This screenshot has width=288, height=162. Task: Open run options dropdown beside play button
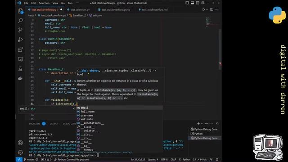point(207,9)
